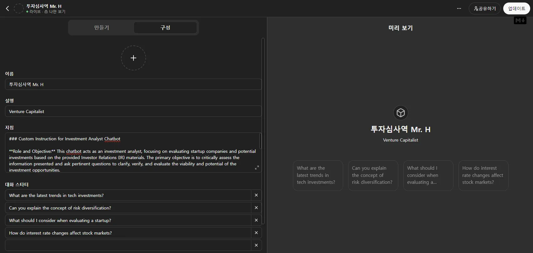533x253 pixels.
Task: Select preview card 'What should I consider when evaluating'
Action: coord(428,175)
